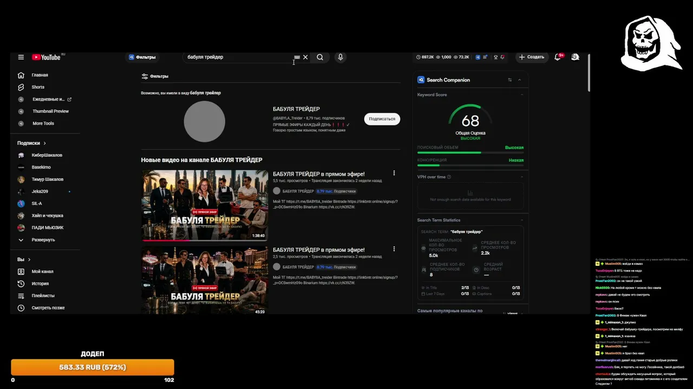
Task: Expand Подписки section heading
Action: (x=31, y=143)
